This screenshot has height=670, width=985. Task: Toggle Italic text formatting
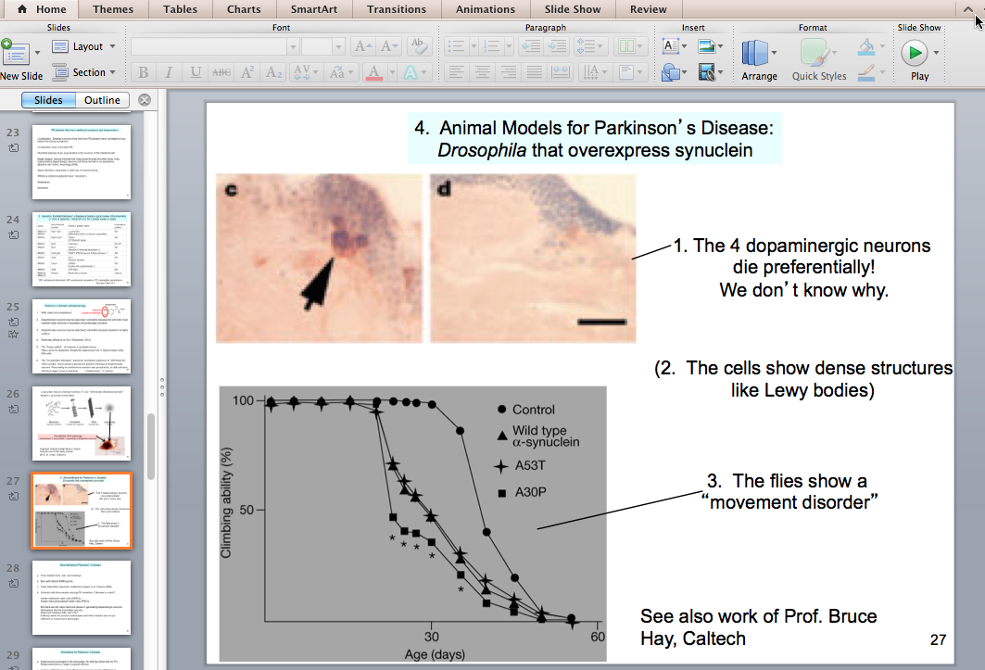170,72
